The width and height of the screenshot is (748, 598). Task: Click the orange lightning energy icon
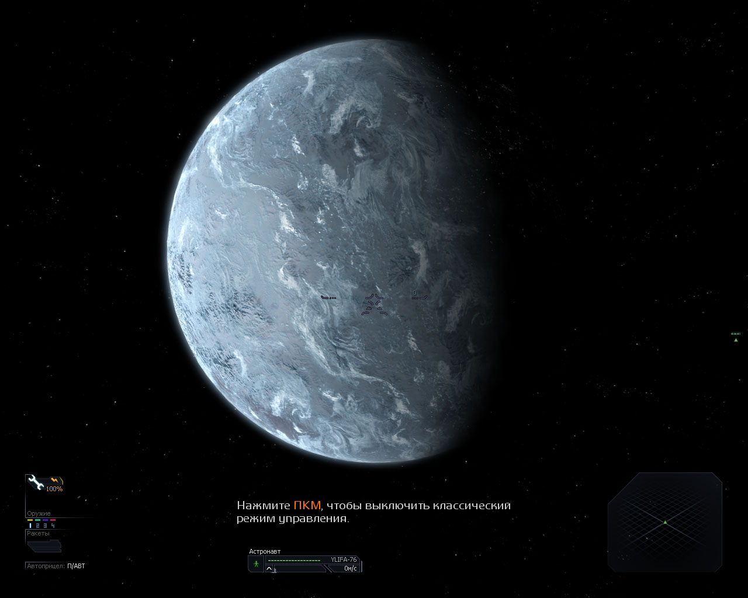[x=54, y=480]
